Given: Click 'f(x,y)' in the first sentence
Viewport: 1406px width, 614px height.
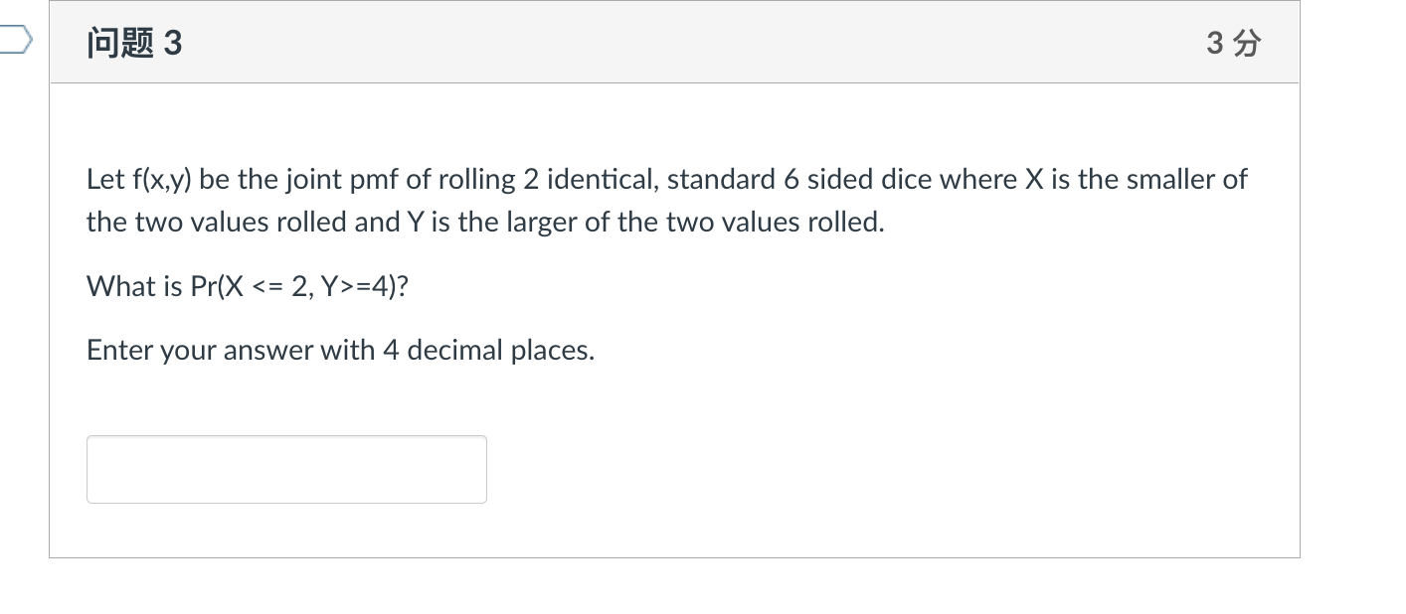Looking at the screenshot, I should point(162,180).
